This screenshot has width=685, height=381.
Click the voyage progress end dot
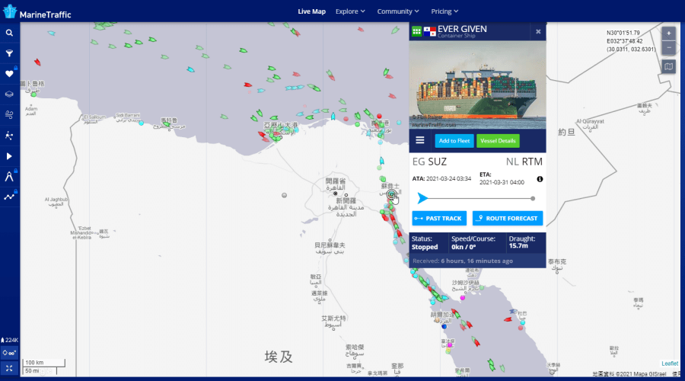pyautogui.click(x=533, y=199)
